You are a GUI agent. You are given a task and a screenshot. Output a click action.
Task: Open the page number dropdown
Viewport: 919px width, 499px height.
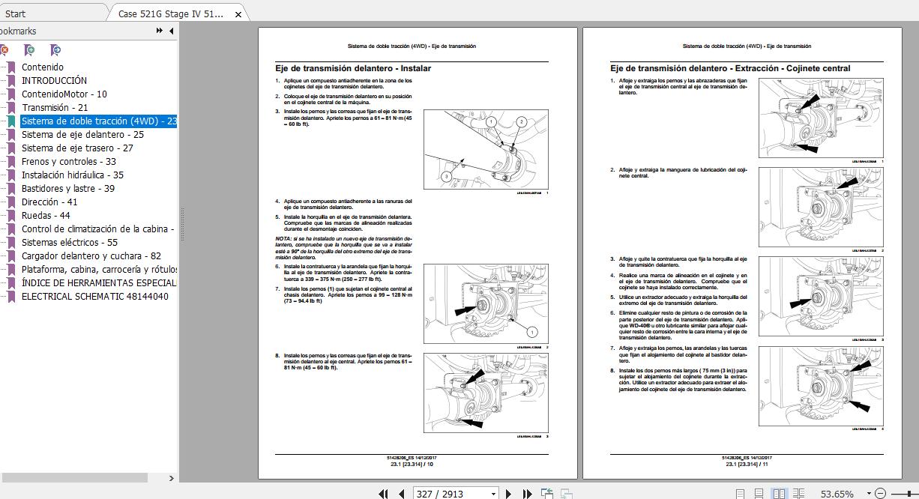(493, 494)
